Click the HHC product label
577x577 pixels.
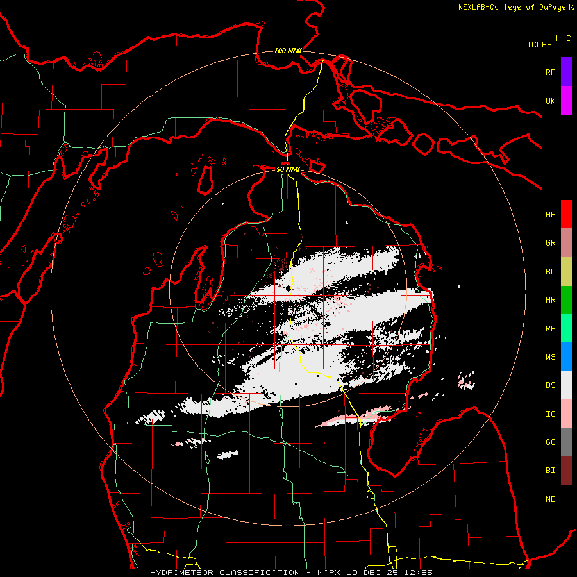pos(563,38)
